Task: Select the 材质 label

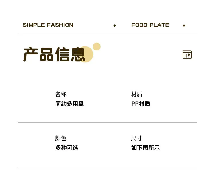Action: [136, 94]
